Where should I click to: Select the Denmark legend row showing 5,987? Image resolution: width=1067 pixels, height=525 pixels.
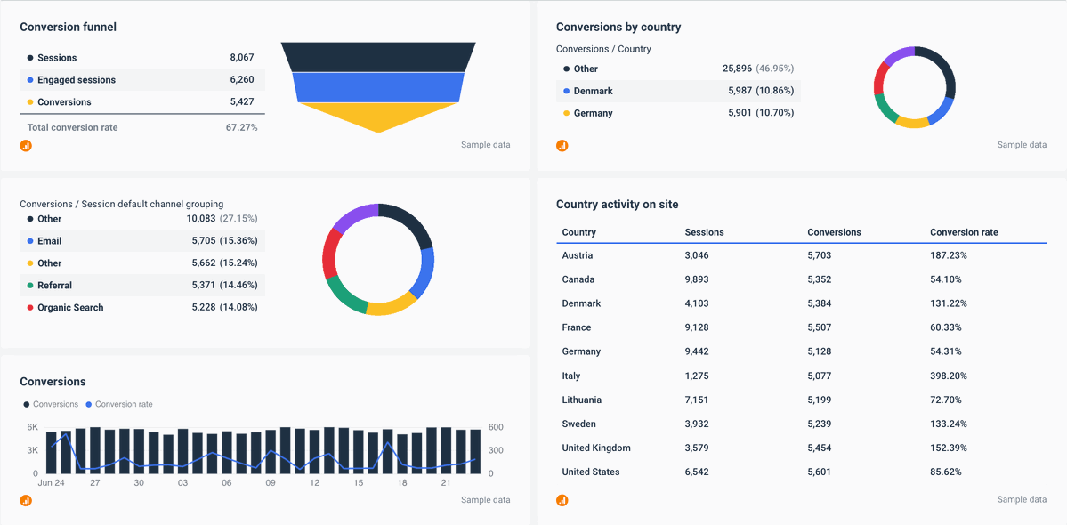(x=678, y=91)
